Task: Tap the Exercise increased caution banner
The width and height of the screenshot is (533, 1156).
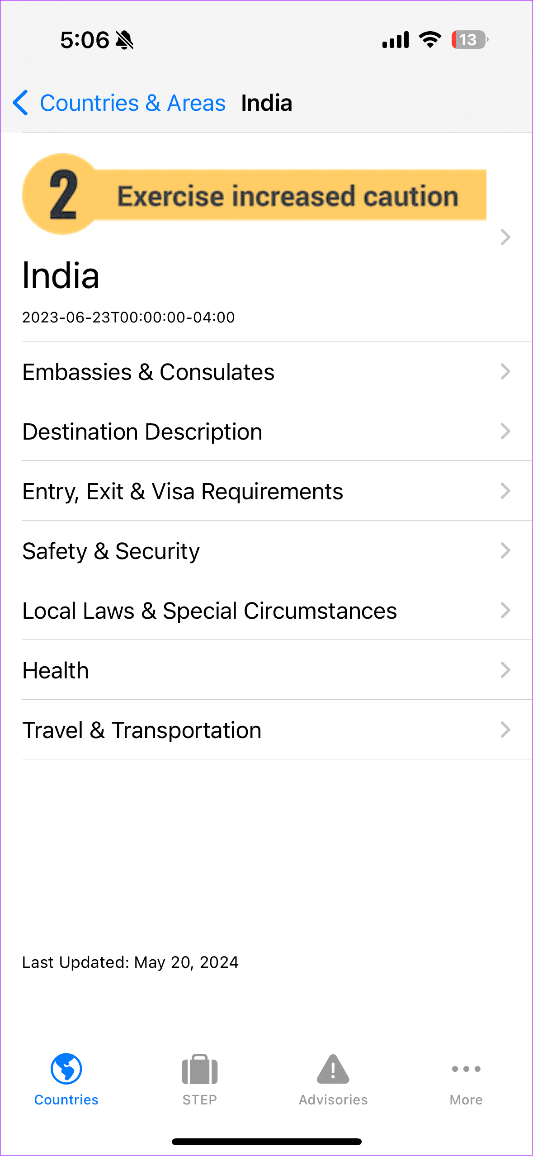Action: 288,196
